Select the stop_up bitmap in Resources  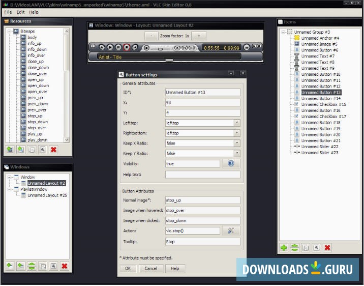coord(35,116)
